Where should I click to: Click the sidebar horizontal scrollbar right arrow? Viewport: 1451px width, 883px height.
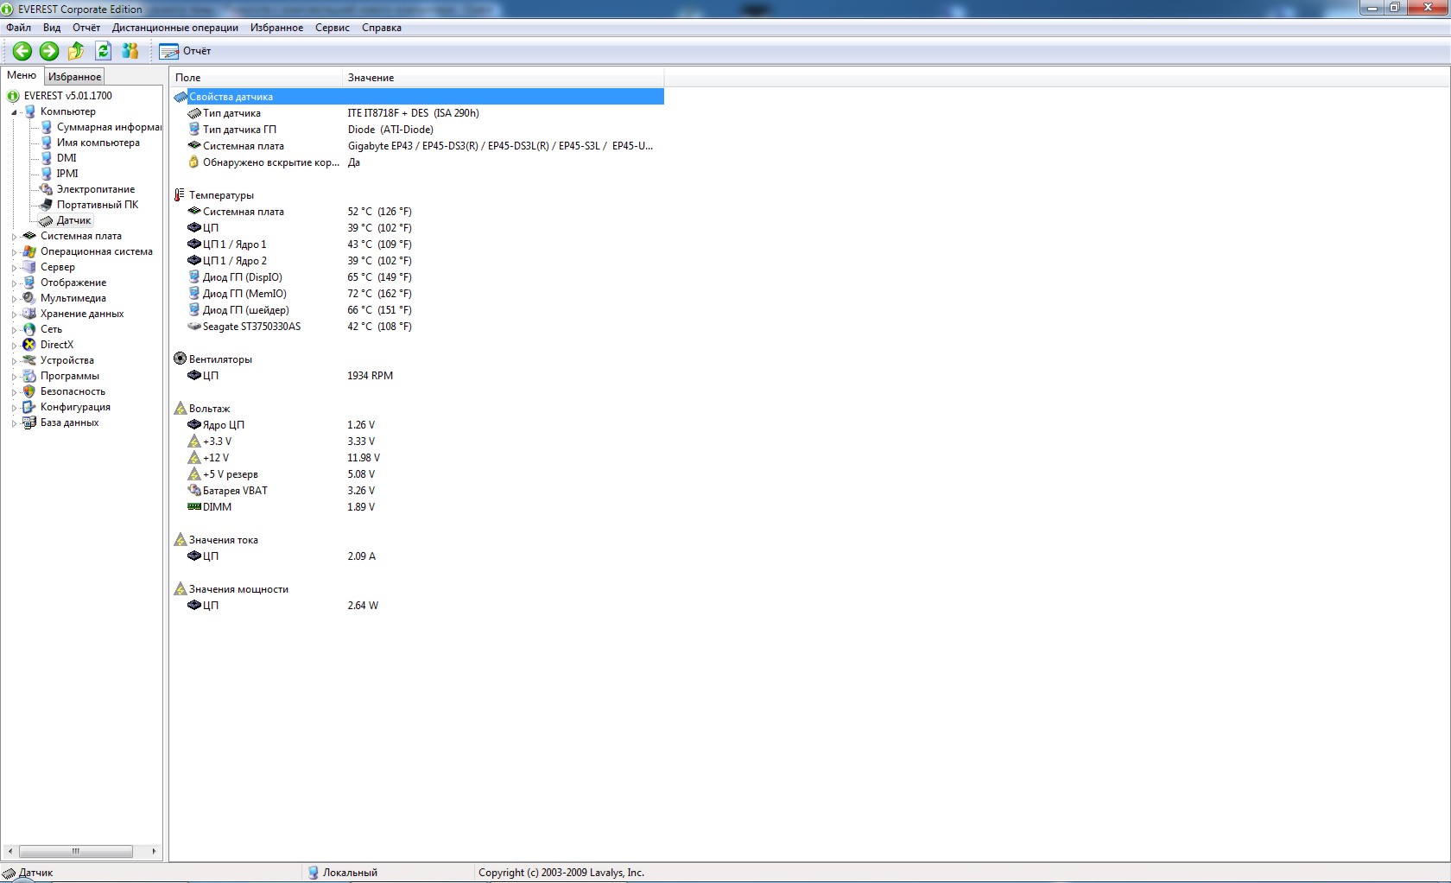[x=154, y=851]
